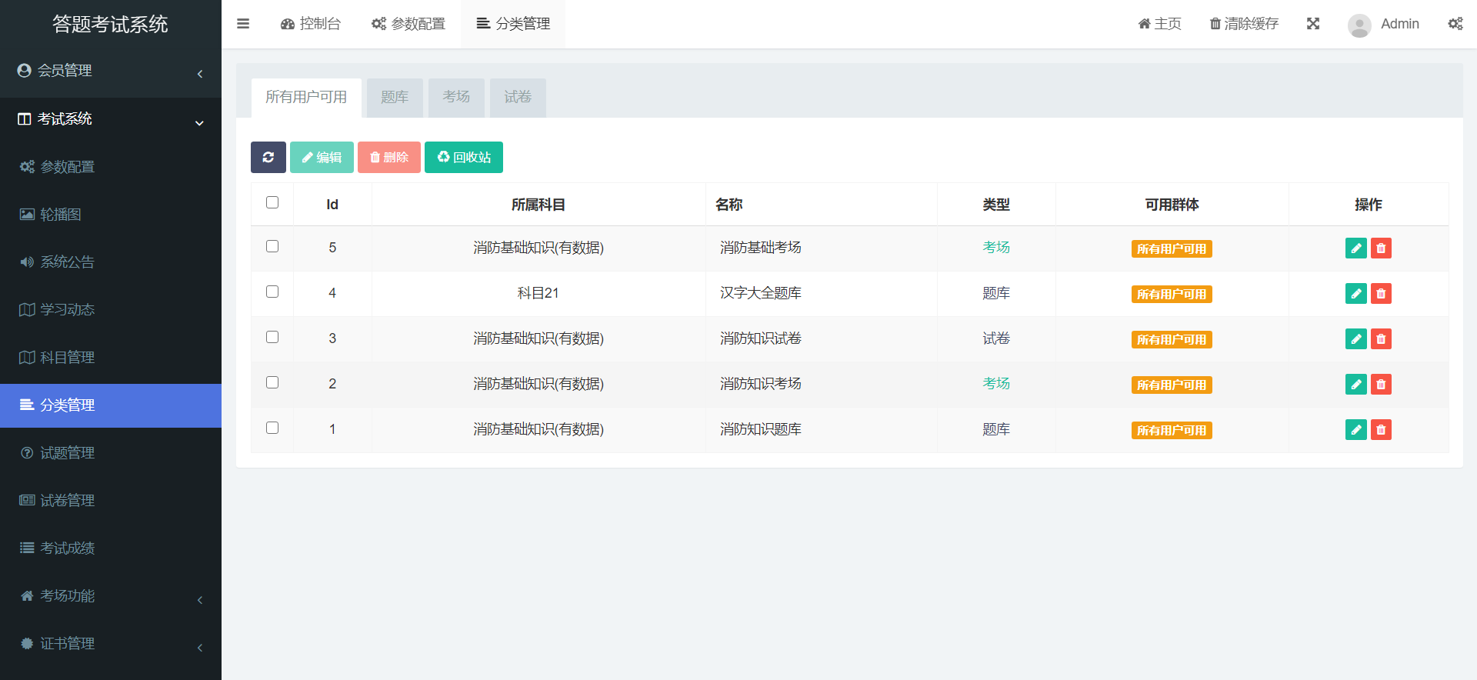1477x680 pixels.
Task: Switch to the 参数配置 top tab
Action: [408, 24]
